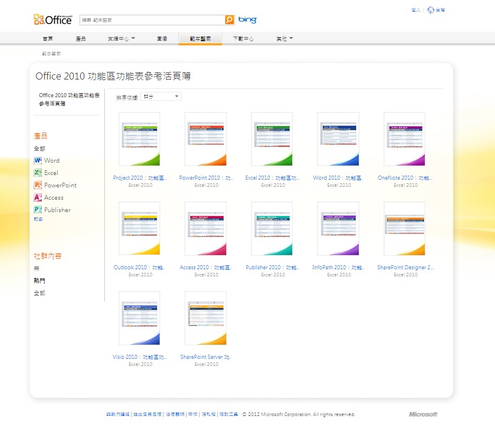Viewport: 495px width, 439px height.
Task: Filter by the Publisher product icon
Action: click(38, 210)
